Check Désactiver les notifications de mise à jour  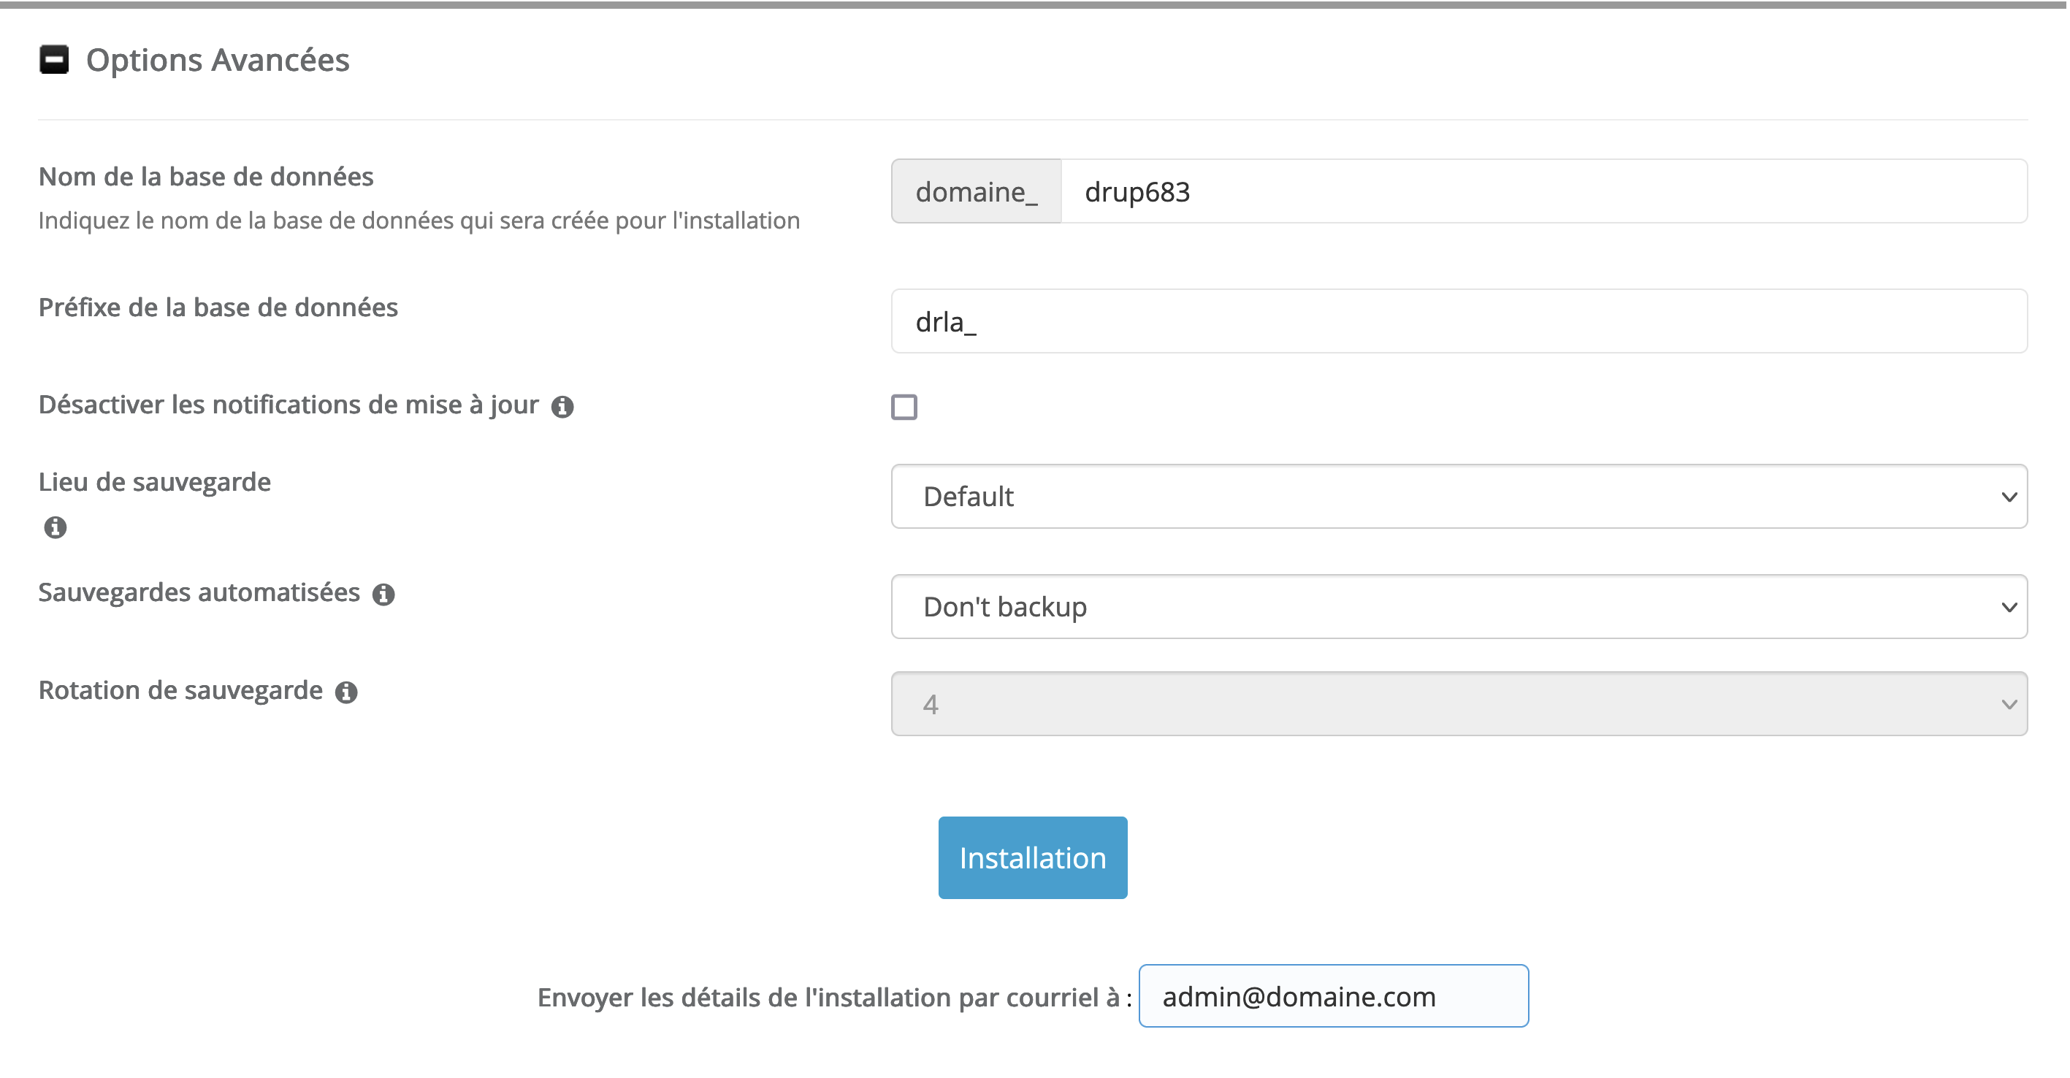click(x=904, y=407)
